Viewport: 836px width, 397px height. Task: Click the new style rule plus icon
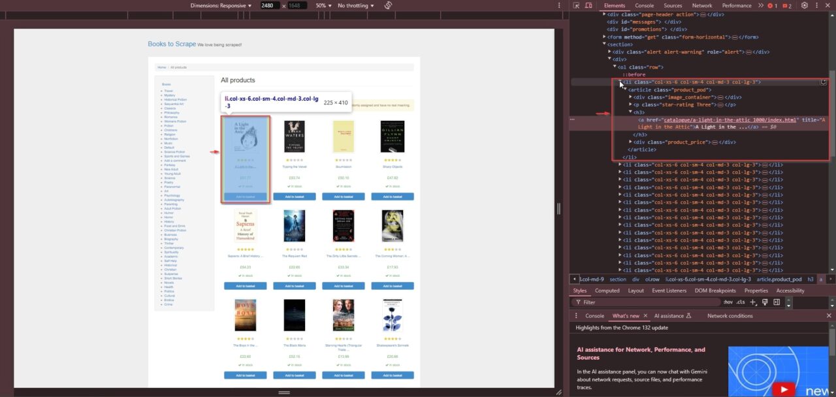pyautogui.click(x=752, y=302)
